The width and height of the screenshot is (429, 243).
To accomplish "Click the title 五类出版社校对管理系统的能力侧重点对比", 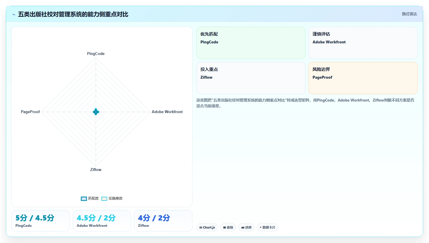I will tap(73, 14).
